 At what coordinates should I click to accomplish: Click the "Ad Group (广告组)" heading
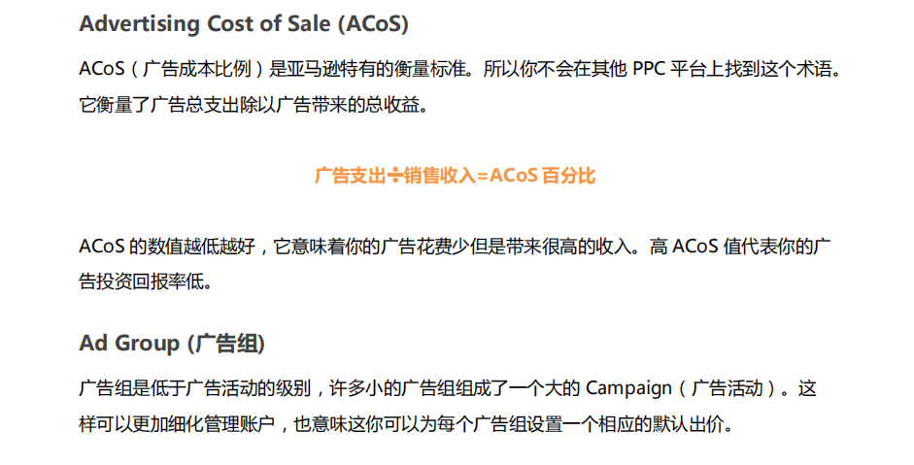tap(172, 343)
